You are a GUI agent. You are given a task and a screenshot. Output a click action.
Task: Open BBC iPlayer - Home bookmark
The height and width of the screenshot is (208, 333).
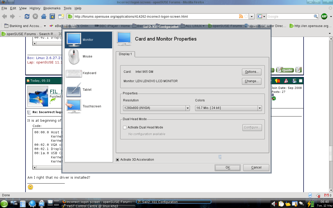[112, 26]
